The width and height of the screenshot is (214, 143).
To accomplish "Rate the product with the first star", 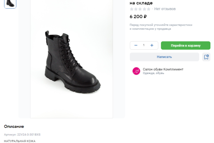I will 132,9.
